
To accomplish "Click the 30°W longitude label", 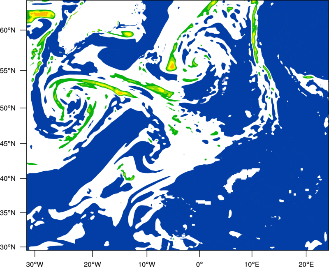I will [x=35, y=264].
